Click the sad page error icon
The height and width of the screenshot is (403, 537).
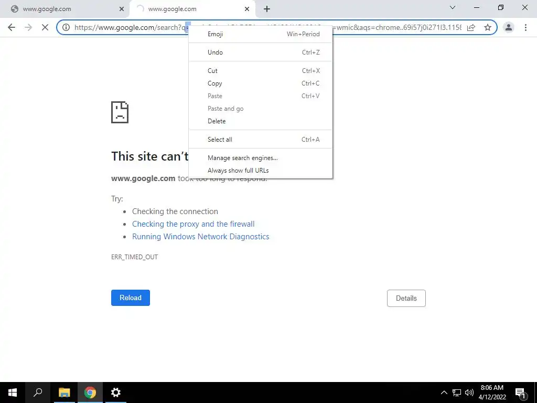point(120,112)
